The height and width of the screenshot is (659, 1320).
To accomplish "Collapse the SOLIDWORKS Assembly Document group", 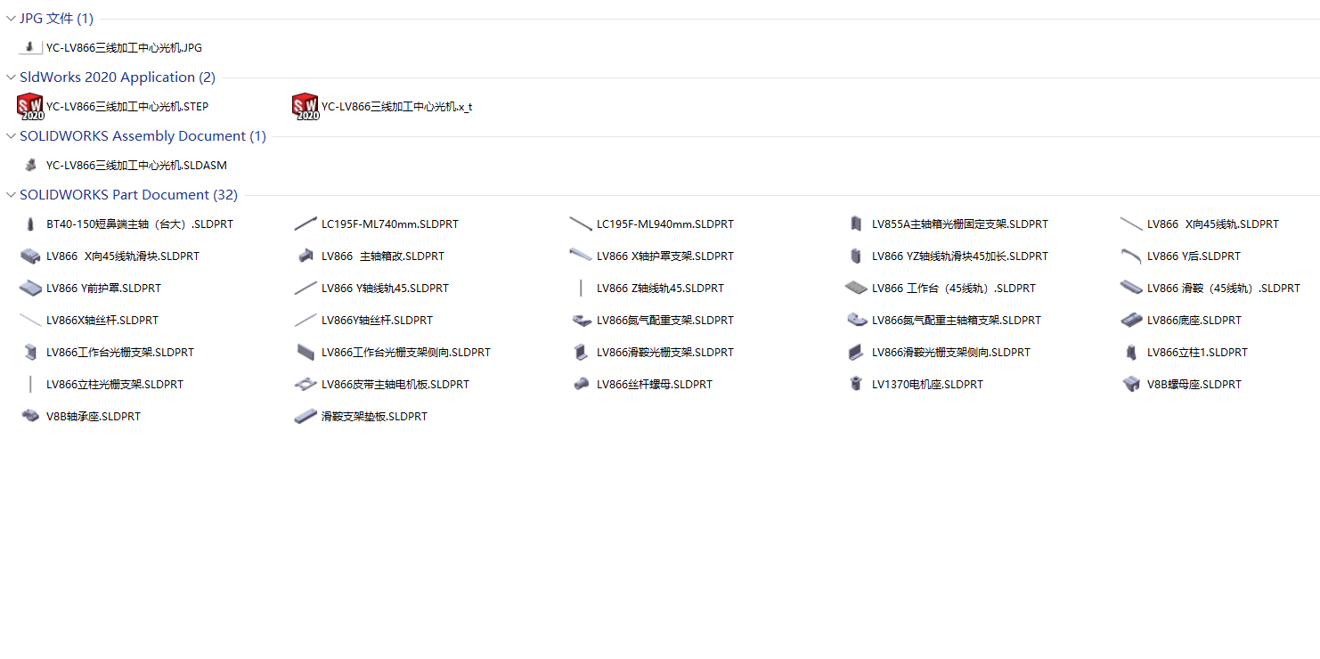I will [x=10, y=135].
